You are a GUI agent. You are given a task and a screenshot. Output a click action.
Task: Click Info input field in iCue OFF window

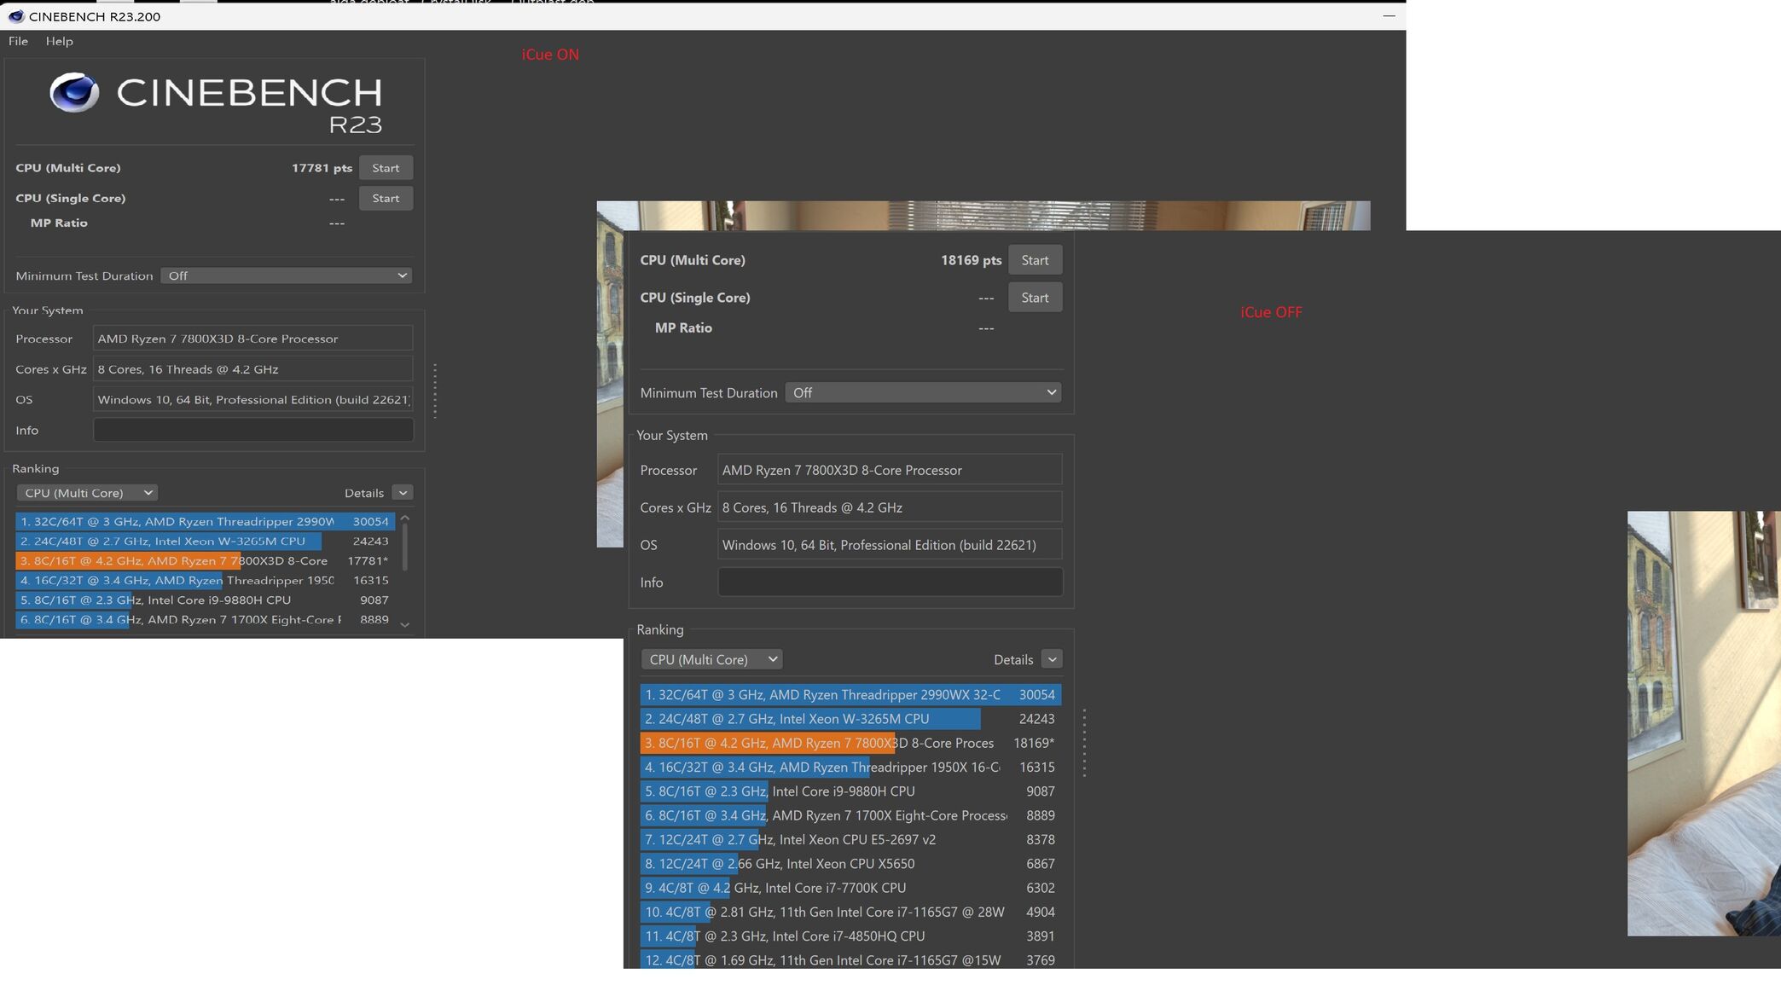coord(890,582)
